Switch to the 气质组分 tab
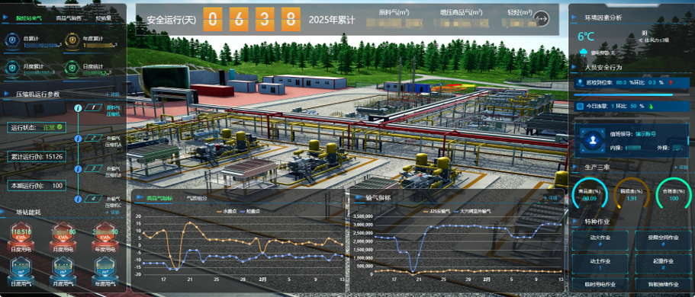 pyautogui.click(x=197, y=198)
